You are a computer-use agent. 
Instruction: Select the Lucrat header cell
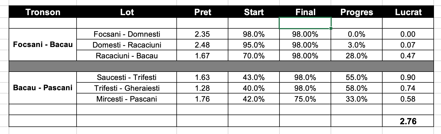(x=408, y=12)
